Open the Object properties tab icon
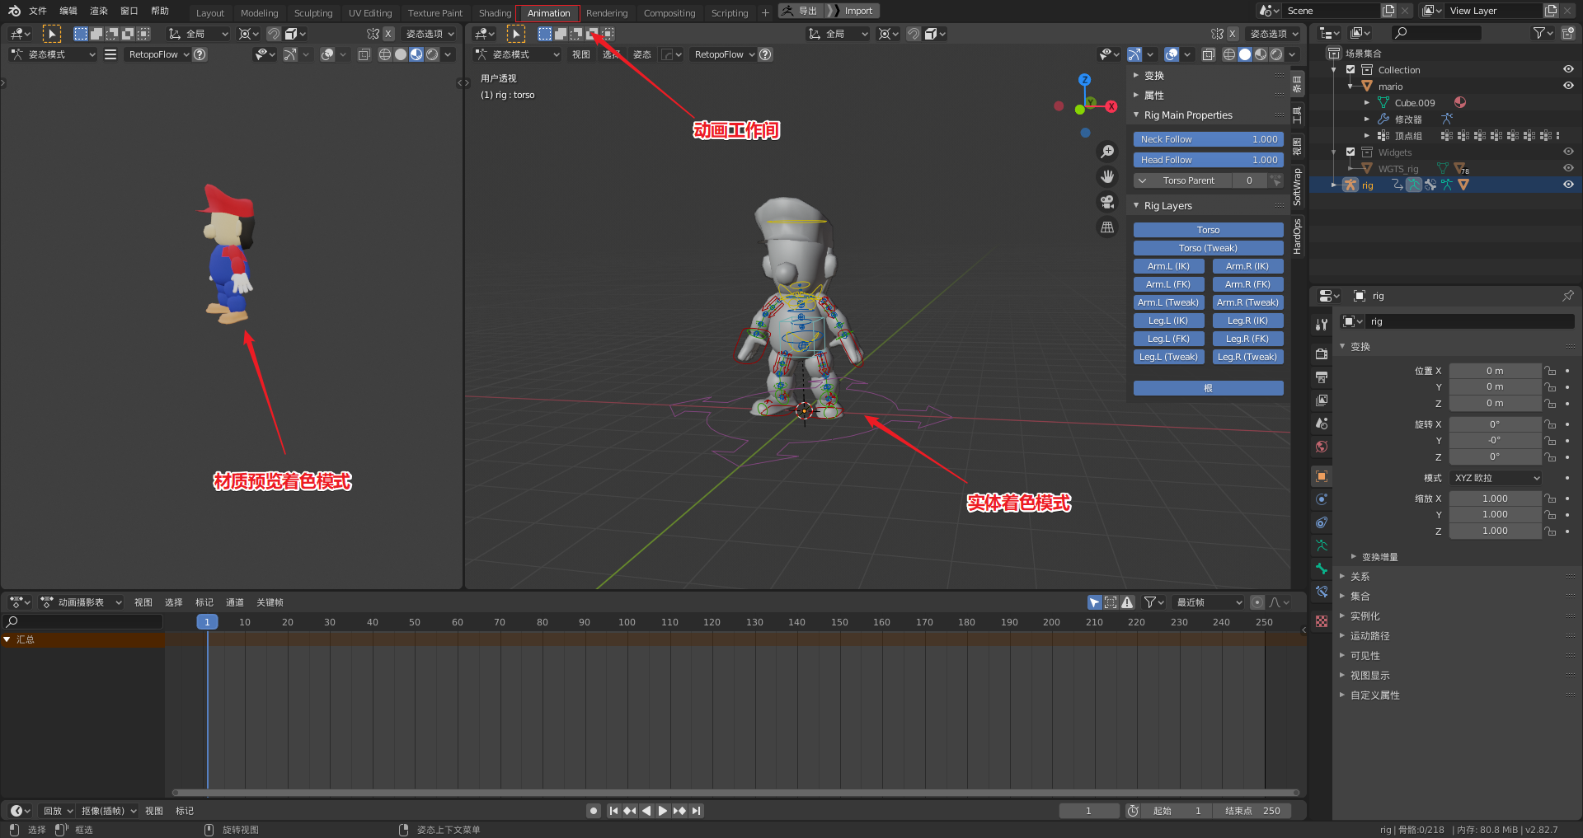The image size is (1583, 838). (1322, 476)
